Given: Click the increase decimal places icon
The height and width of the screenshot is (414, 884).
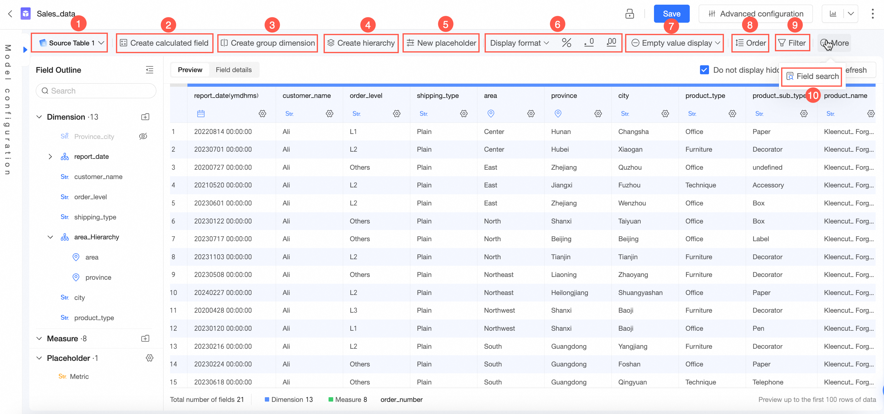Looking at the screenshot, I should click(611, 43).
